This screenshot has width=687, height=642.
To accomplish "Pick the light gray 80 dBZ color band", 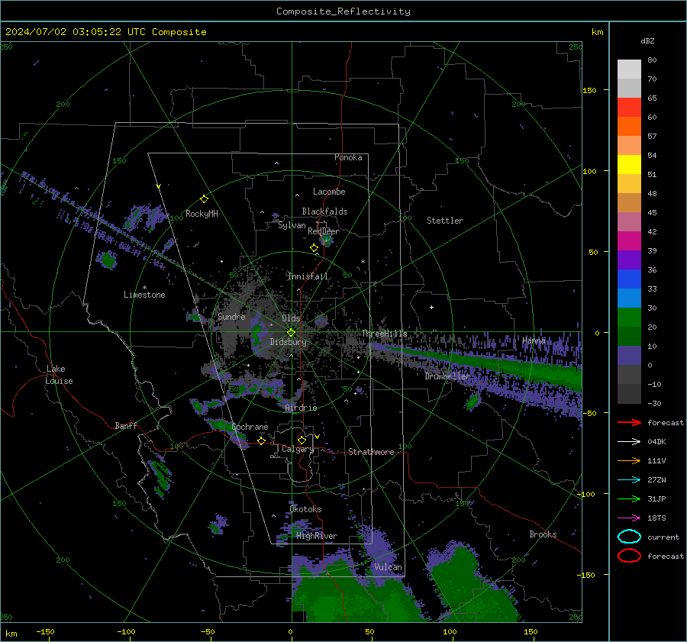I will [629, 69].
